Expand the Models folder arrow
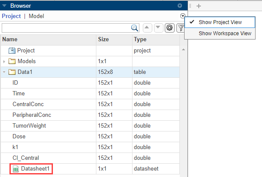The image size is (262, 177). pyautogui.click(x=4, y=61)
